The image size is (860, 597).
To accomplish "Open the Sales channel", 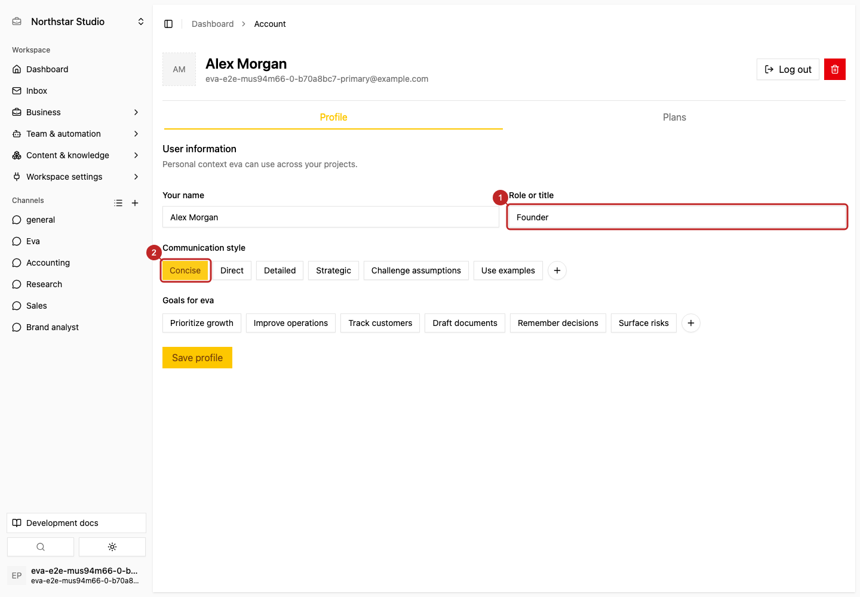I will coord(76,306).
